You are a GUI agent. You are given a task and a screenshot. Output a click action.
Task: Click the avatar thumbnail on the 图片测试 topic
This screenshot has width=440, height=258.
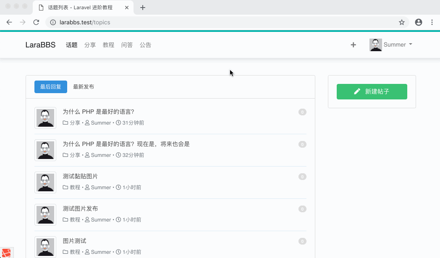tap(45, 247)
